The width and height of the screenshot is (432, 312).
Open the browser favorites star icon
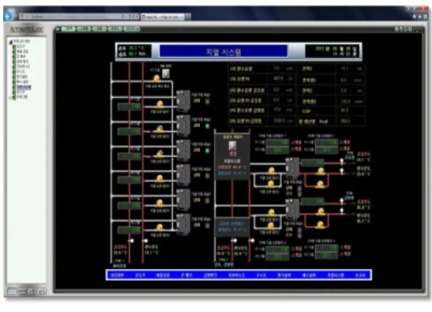[x=420, y=16]
